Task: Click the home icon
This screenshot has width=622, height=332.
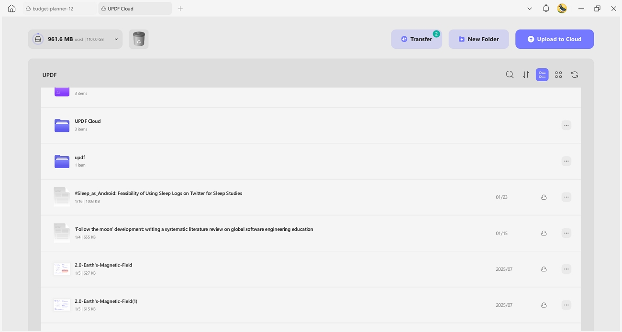Action: 11,8
